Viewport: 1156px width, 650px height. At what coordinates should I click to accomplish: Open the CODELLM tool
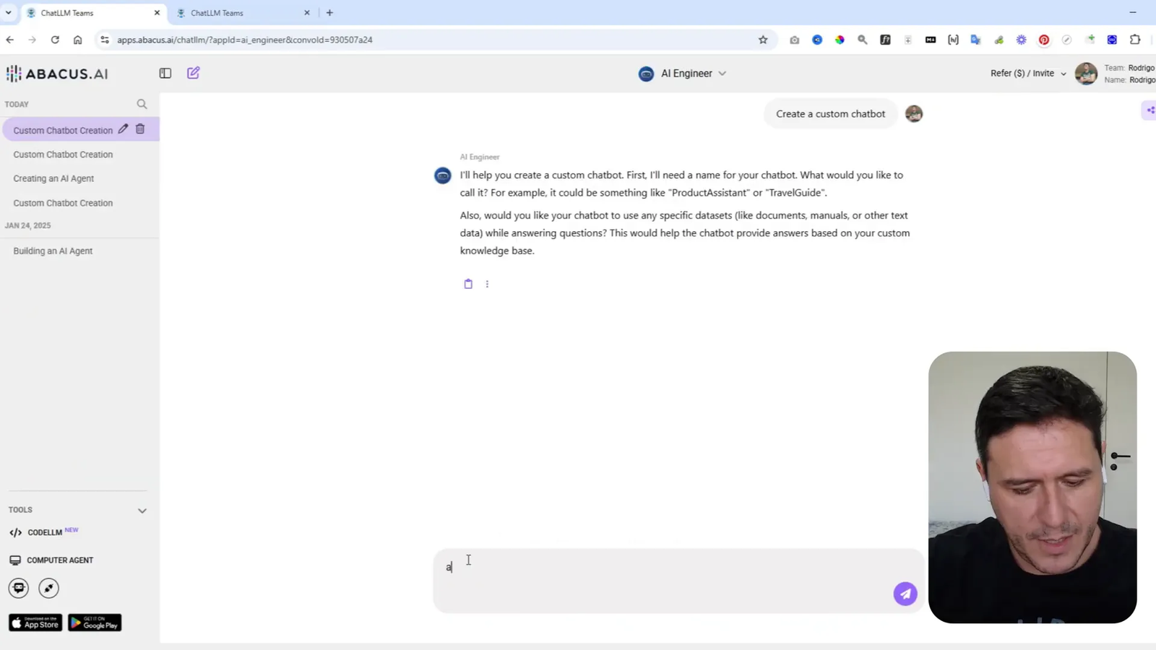tap(43, 532)
